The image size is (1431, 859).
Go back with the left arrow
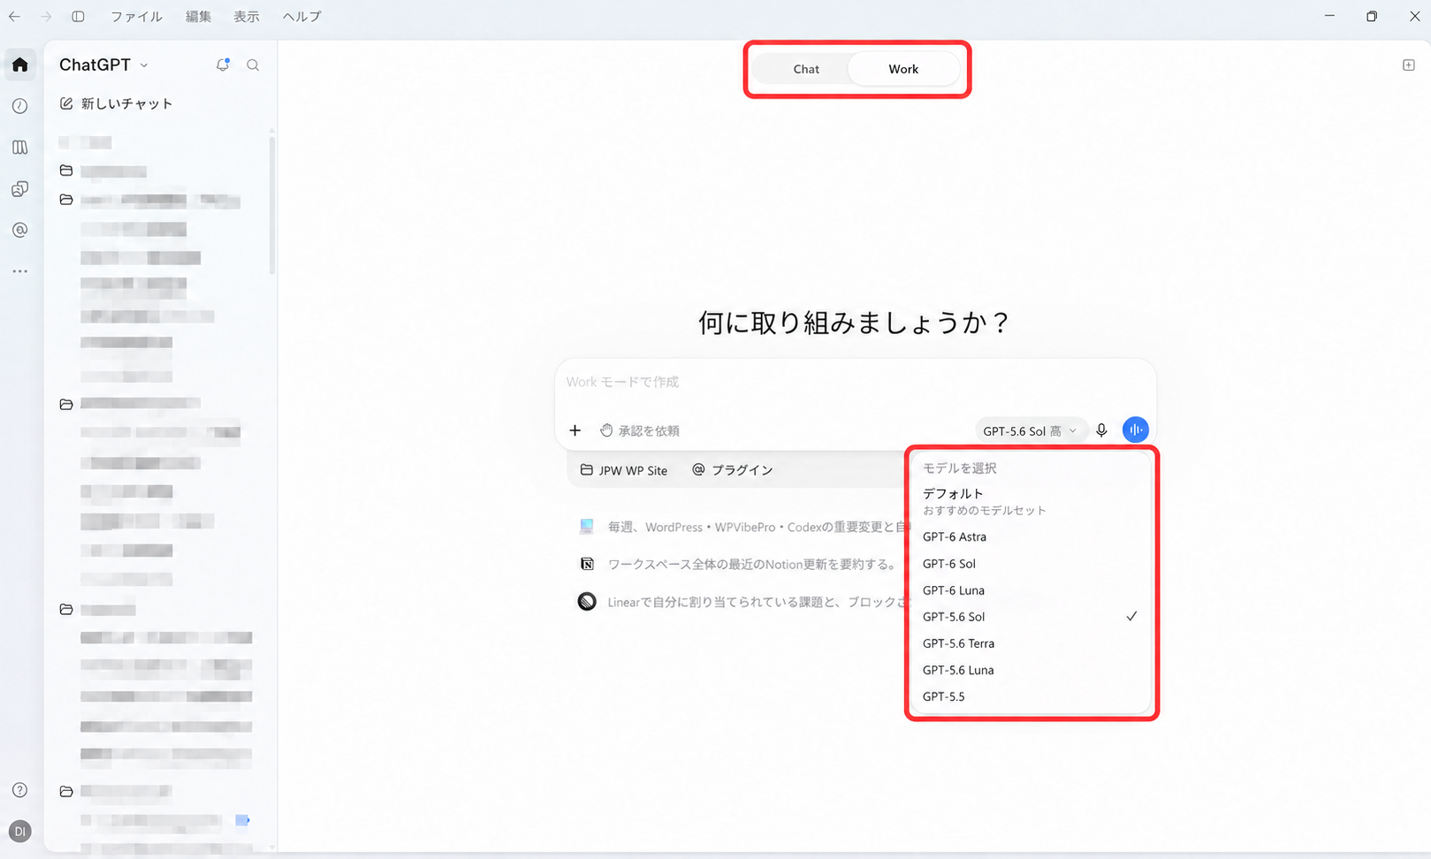[14, 16]
